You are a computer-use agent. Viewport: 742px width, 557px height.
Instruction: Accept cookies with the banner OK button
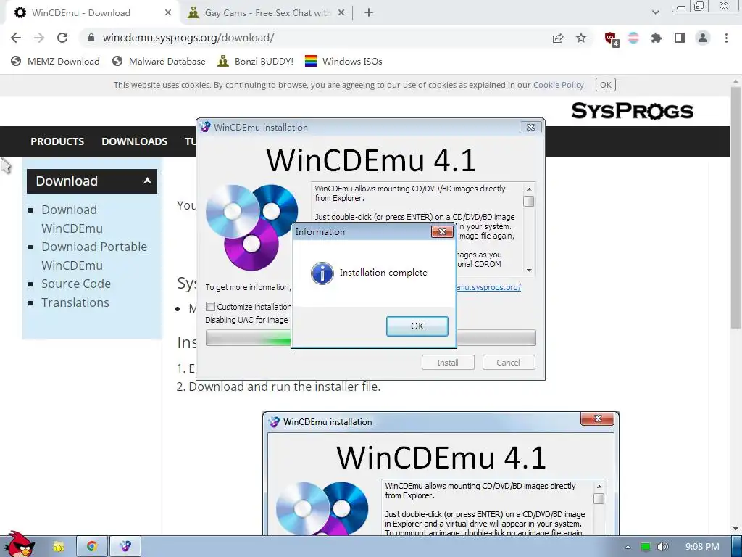pos(605,85)
